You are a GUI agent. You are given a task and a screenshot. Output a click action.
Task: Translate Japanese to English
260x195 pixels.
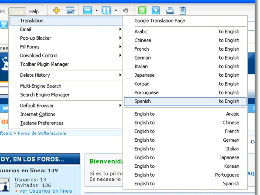click(185, 75)
